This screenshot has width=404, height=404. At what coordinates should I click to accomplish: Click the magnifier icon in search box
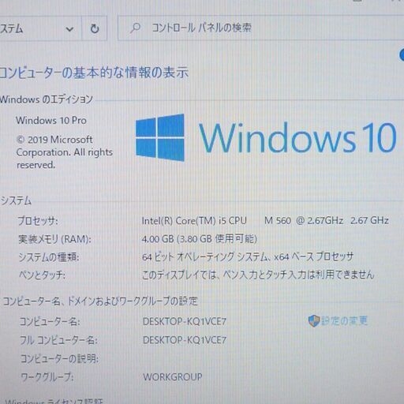135,28
